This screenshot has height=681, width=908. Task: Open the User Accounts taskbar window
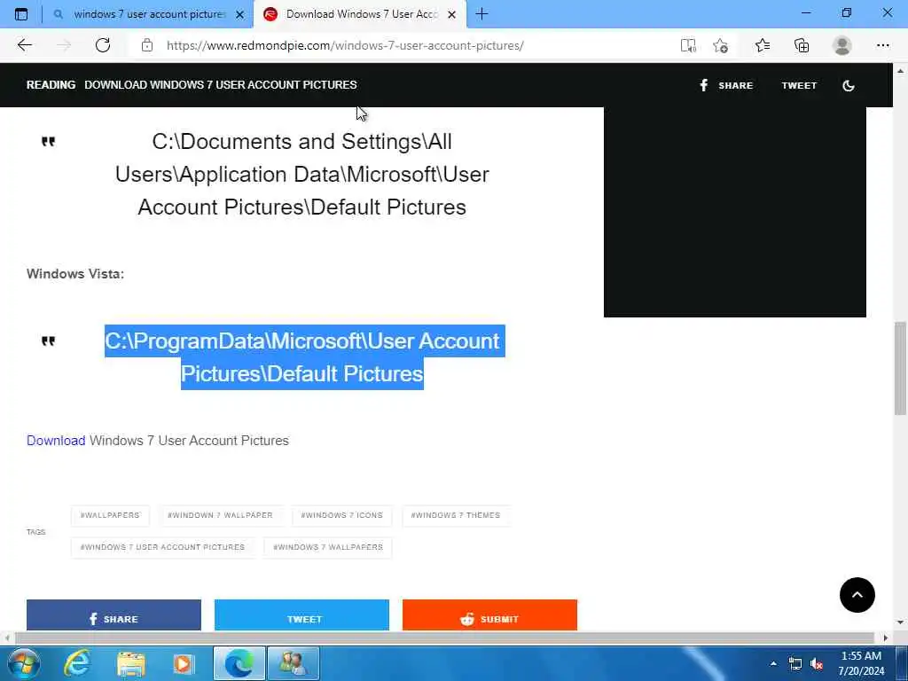(x=294, y=663)
